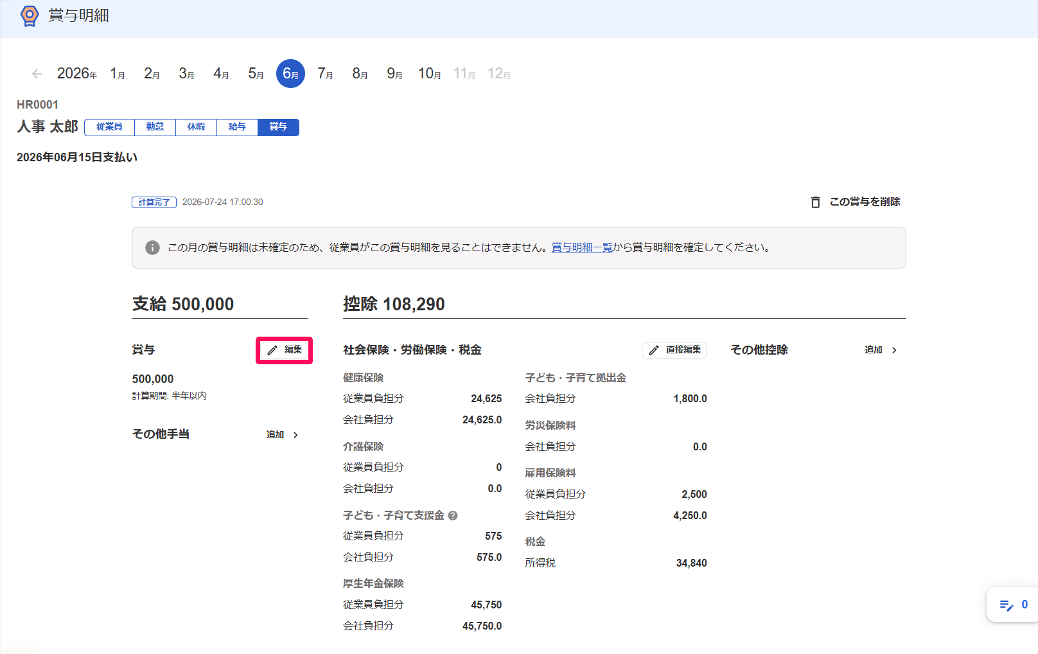Click the pencil icon in 直接編集 button
The width and height of the screenshot is (1038, 654).
click(654, 350)
